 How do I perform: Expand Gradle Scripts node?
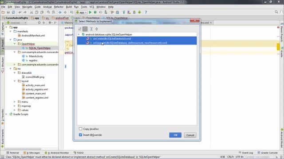pyautogui.click(x=7, y=114)
